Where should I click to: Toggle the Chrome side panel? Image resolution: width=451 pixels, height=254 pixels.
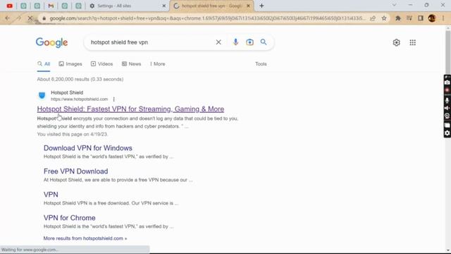coord(421,18)
